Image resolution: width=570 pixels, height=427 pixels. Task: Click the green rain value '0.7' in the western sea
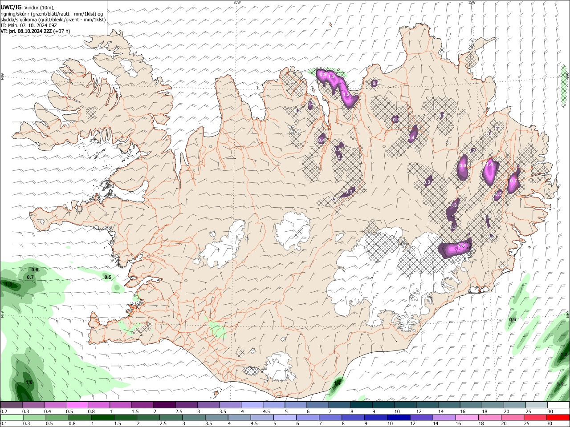click(30, 277)
